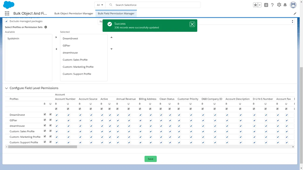The height and width of the screenshot is (170, 303).
Task: Select the Bulk Field Permission Manager tab
Action: pyautogui.click(x=116, y=13)
